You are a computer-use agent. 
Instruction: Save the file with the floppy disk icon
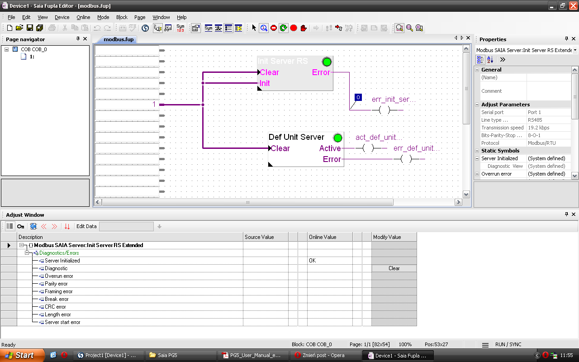pyautogui.click(x=29, y=28)
